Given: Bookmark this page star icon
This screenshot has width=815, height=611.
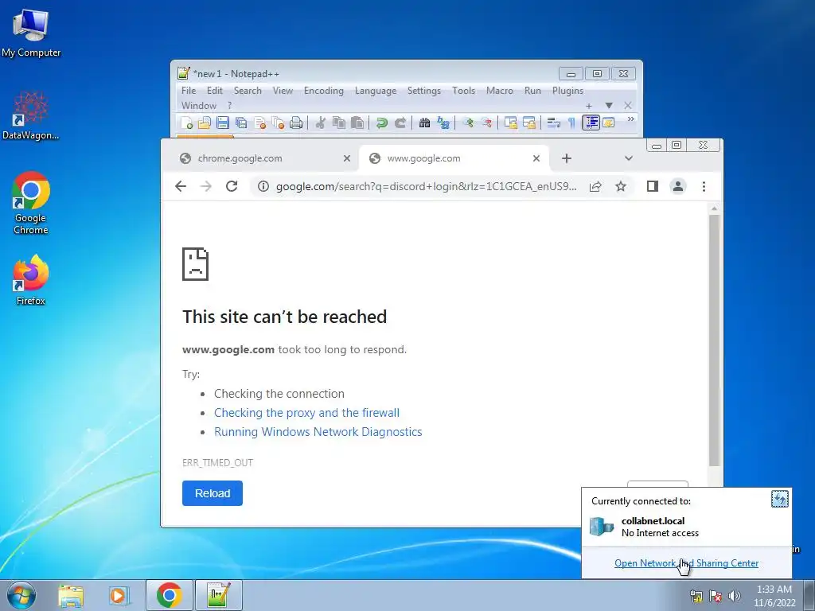Looking at the screenshot, I should [621, 186].
